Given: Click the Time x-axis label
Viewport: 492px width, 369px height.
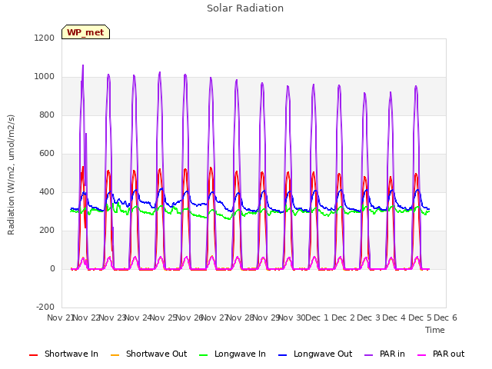Looking at the screenshot, I should [x=435, y=330].
